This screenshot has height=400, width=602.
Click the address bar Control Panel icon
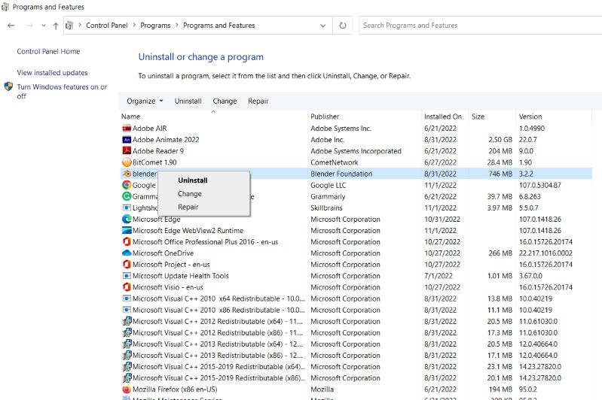(x=69, y=26)
